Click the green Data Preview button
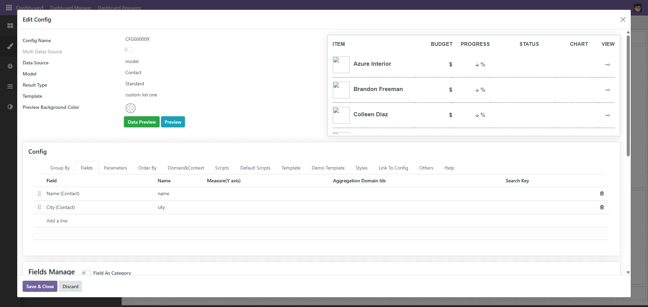The image size is (648, 307). point(141,122)
